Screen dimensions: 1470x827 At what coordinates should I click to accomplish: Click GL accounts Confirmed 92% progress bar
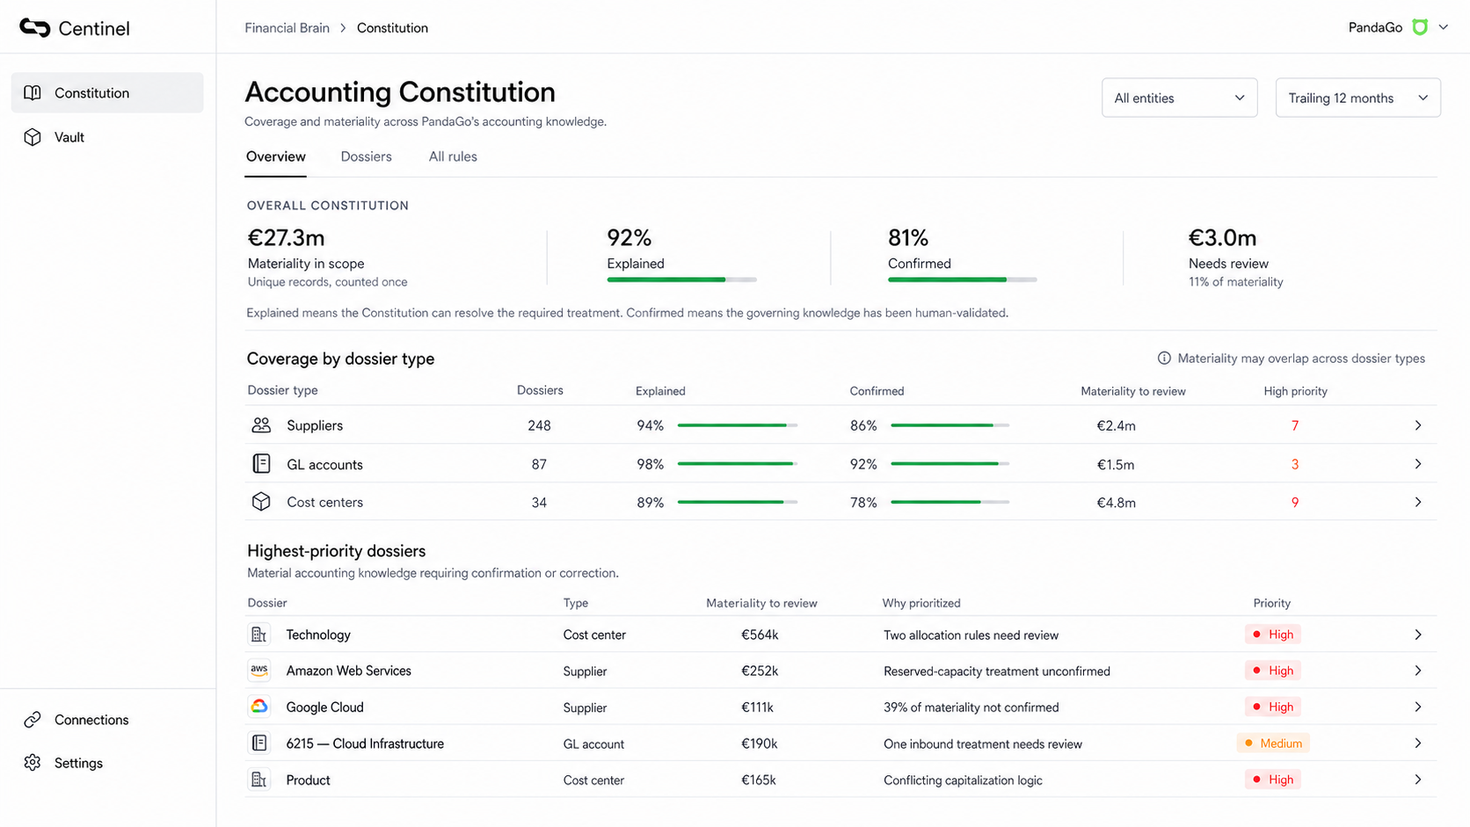pos(950,464)
